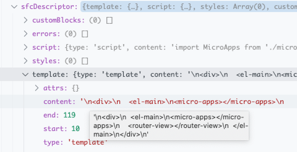Click the template object preview text
The height and width of the screenshot is (152, 297).
click(x=185, y=75)
